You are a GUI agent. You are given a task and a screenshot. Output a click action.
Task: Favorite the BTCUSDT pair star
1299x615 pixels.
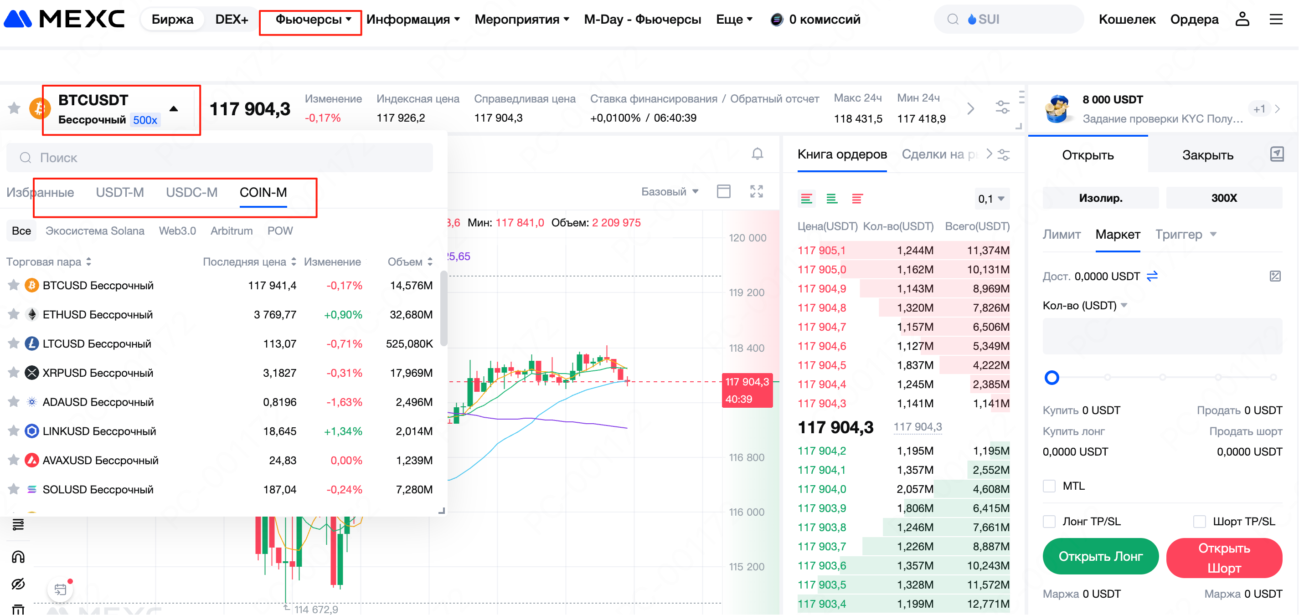point(14,108)
